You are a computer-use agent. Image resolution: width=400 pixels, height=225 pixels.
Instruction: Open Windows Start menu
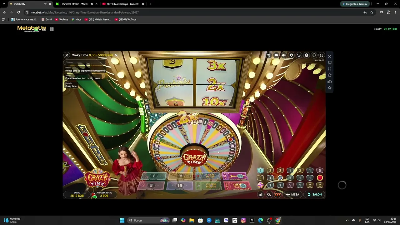pyautogui.click(x=122, y=221)
